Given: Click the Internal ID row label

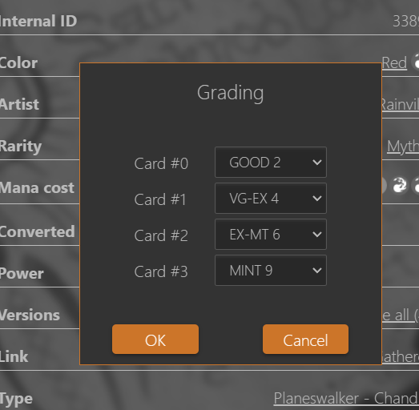Looking at the screenshot, I should point(38,21).
